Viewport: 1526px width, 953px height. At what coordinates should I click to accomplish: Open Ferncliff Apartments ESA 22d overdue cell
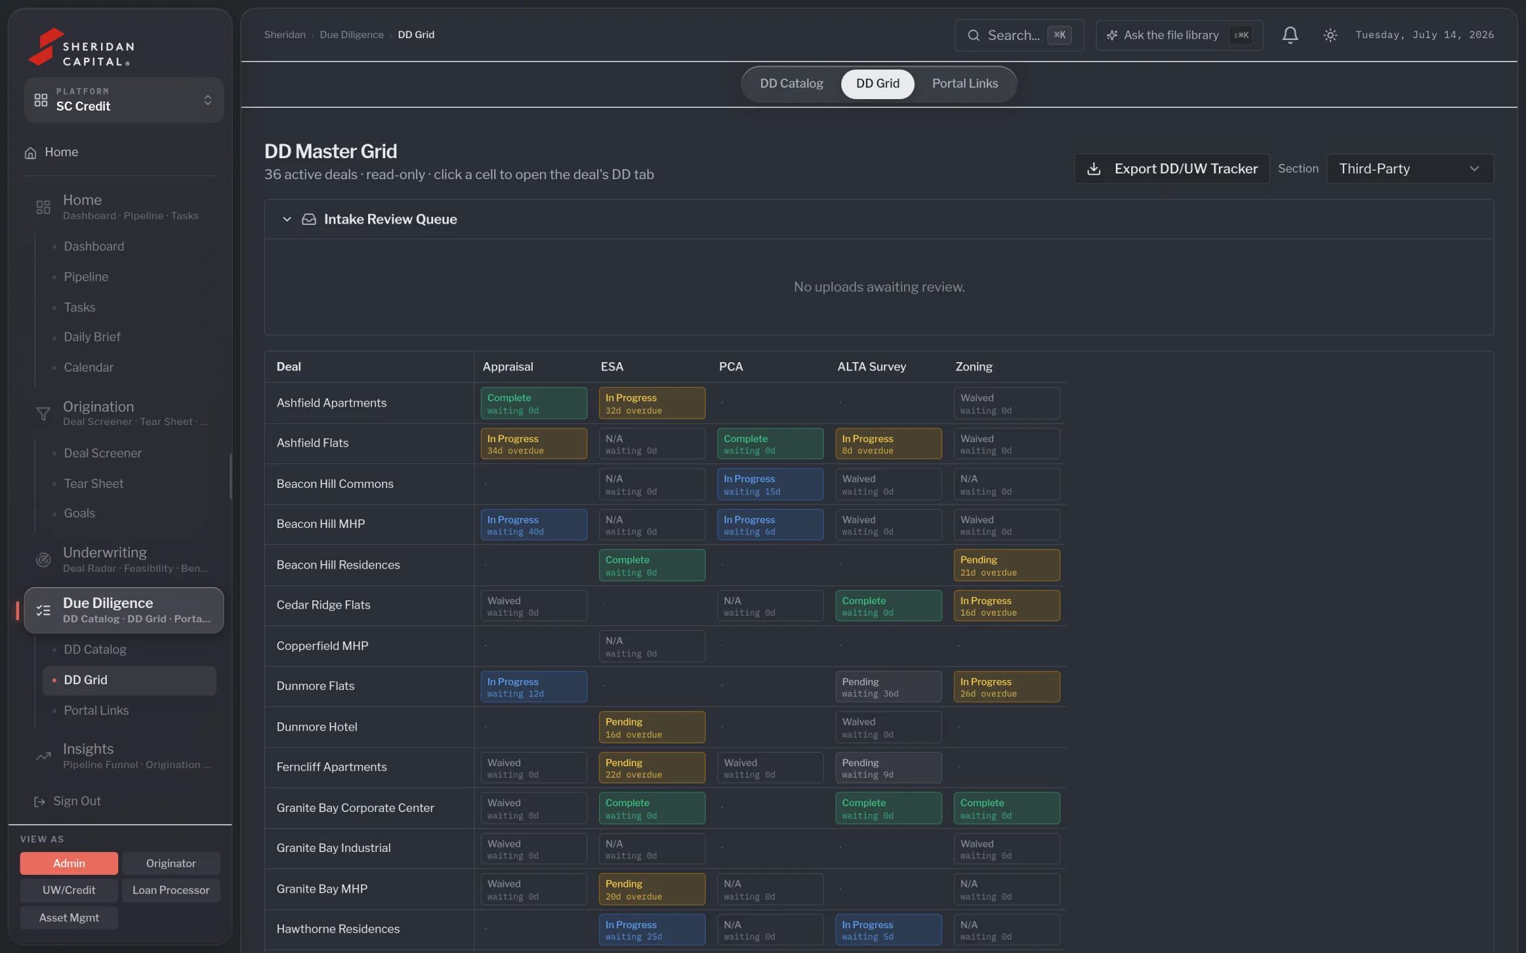coord(652,768)
